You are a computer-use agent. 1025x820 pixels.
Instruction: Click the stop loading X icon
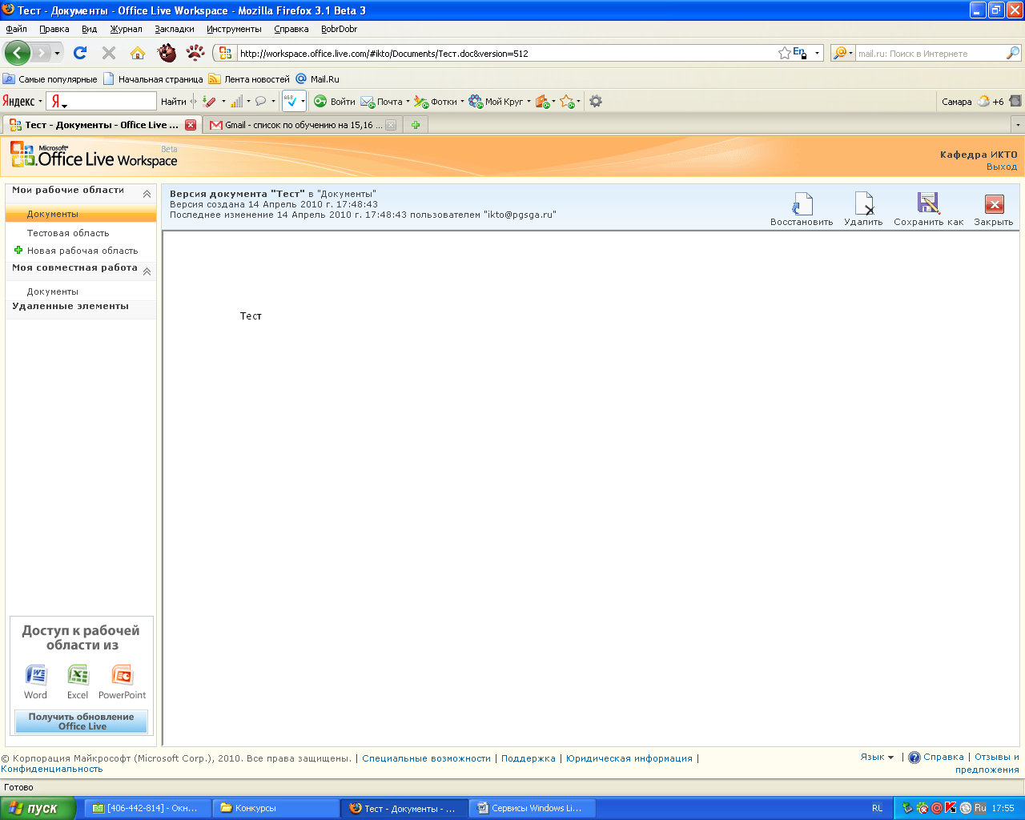click(x=109, y=53)
